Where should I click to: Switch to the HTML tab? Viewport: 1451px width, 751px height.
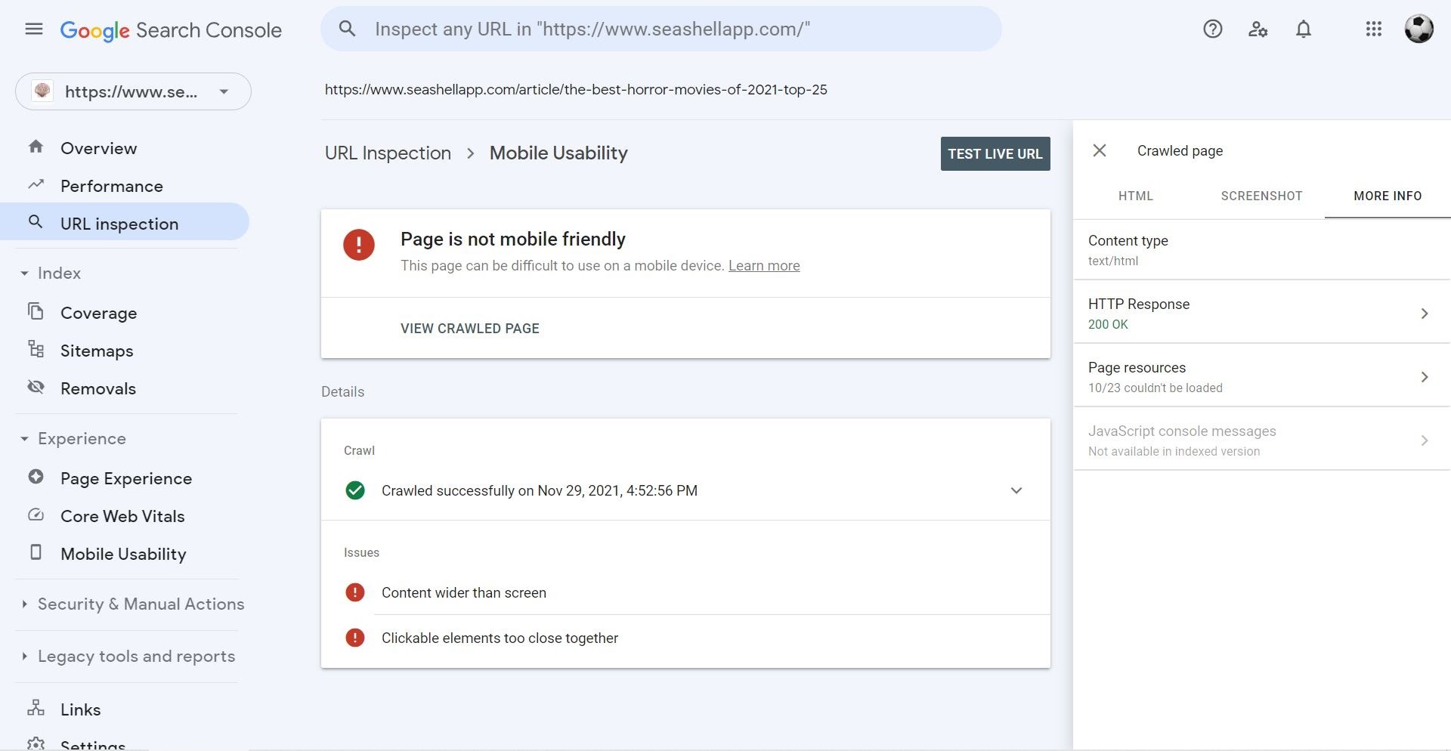[x=1136, y=196]
